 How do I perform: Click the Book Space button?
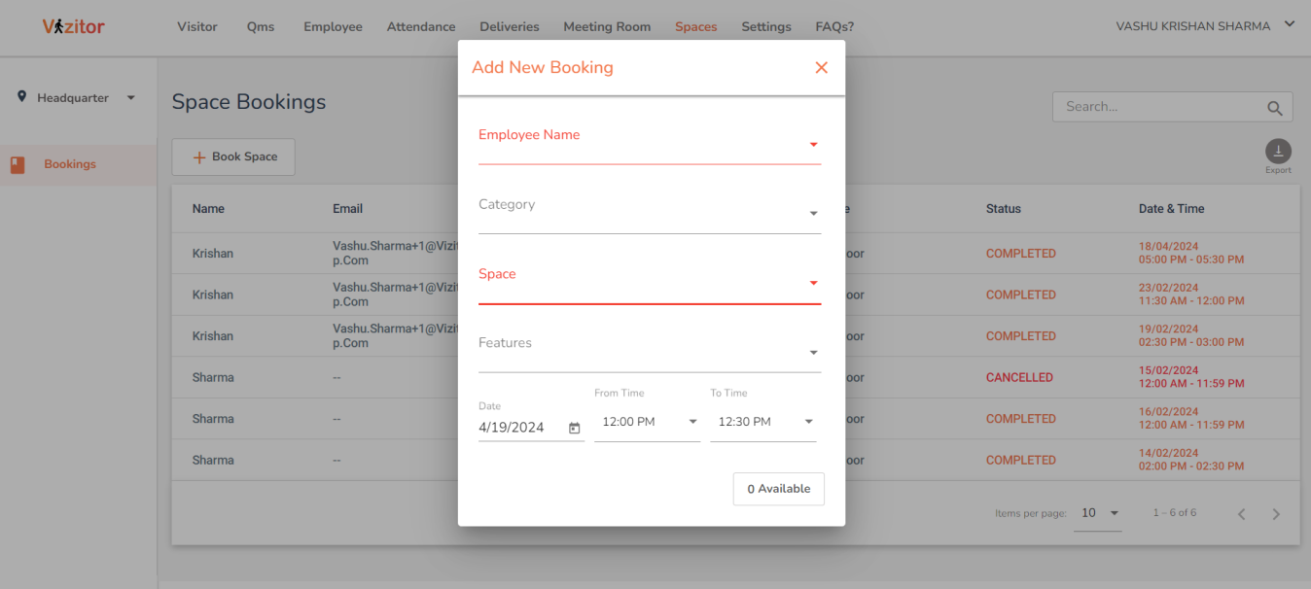233,156
